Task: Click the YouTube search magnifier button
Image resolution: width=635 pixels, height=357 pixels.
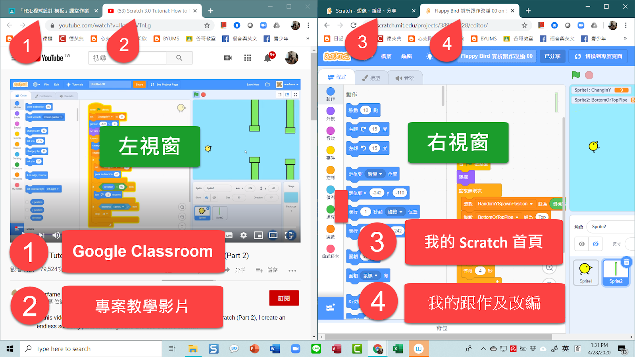Action: [x=179, y=58]
